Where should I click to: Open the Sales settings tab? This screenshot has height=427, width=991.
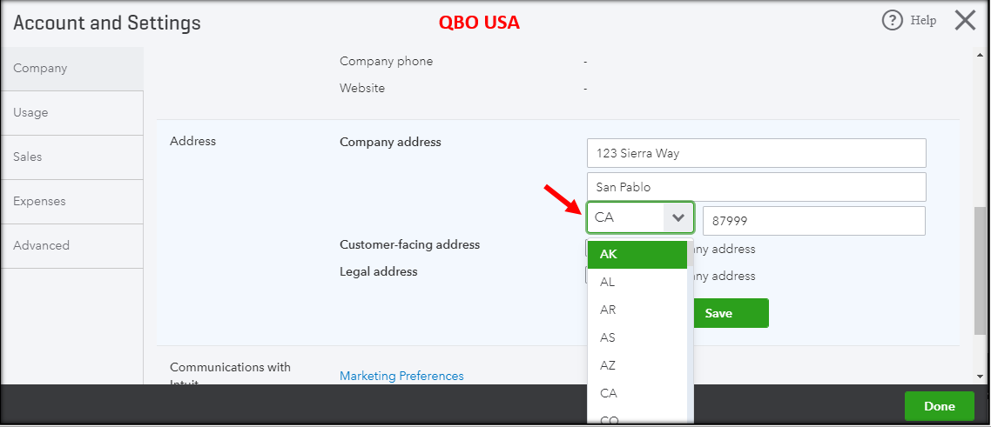point(72,157)
